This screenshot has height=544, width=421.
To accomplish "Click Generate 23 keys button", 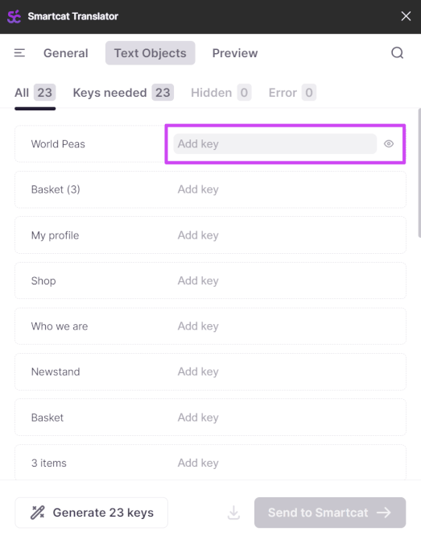I will 92,513.
